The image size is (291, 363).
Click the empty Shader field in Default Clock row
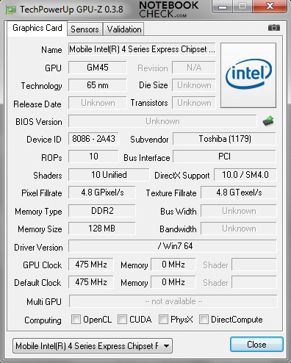coord(254,282)
